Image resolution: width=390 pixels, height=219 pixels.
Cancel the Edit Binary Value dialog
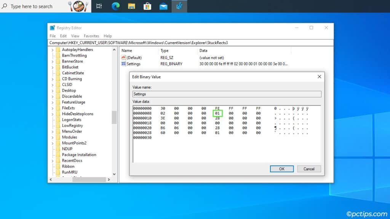click(x=309, y=169)
